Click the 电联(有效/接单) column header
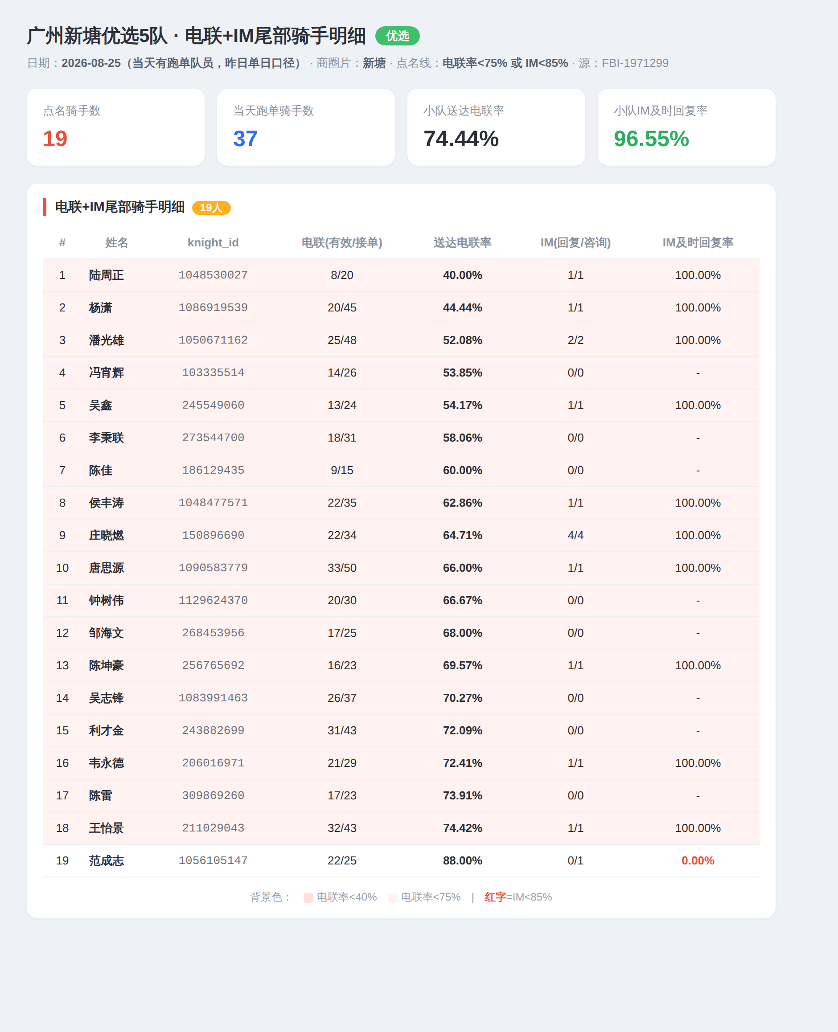838x1032 pixels. pyautogui.click(x=342, y=243)
